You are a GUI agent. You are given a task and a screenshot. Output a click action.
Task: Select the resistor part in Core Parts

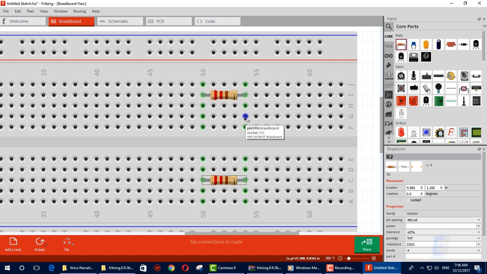click(401, 45)
